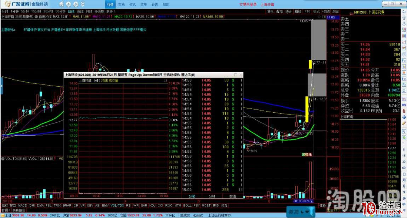Viewport: 407px width, 218px height.
Task: Open the 资讯 menu
Action: tap(132, 4)
